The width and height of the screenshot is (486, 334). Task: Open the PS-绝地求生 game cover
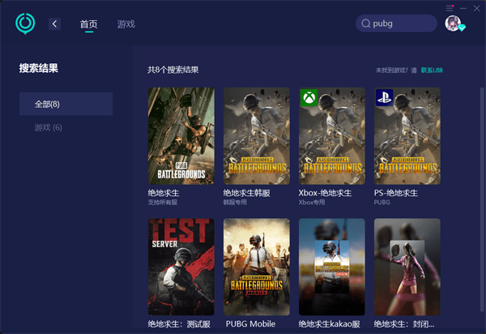click(407, 136)
